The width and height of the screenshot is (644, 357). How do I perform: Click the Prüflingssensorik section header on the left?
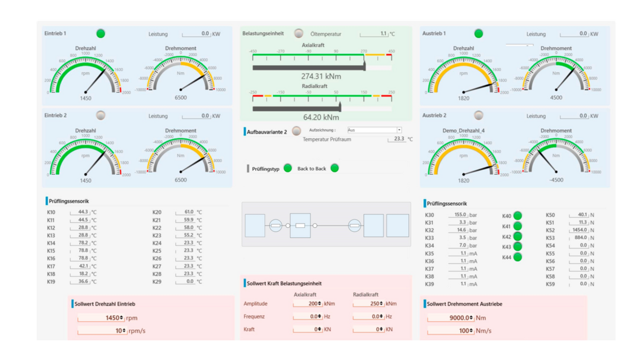pos(68,201)
